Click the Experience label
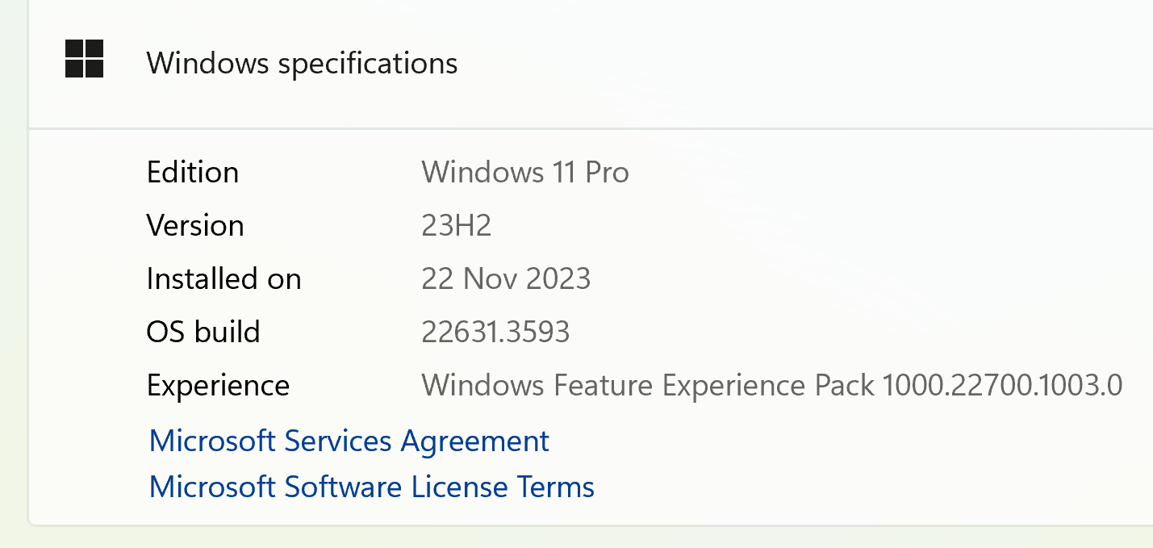Screen dimensions: 1153x548 click(x=218, y=385)
